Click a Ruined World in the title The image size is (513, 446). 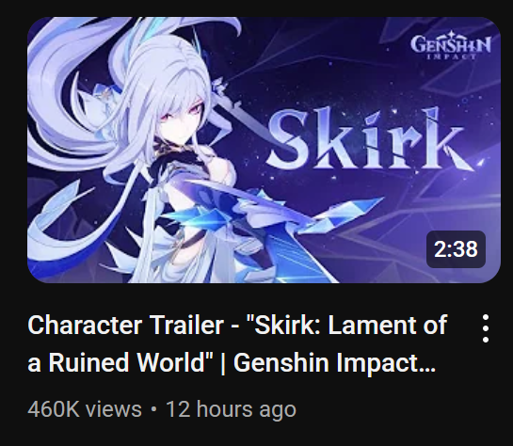click(x=117, y=362)
